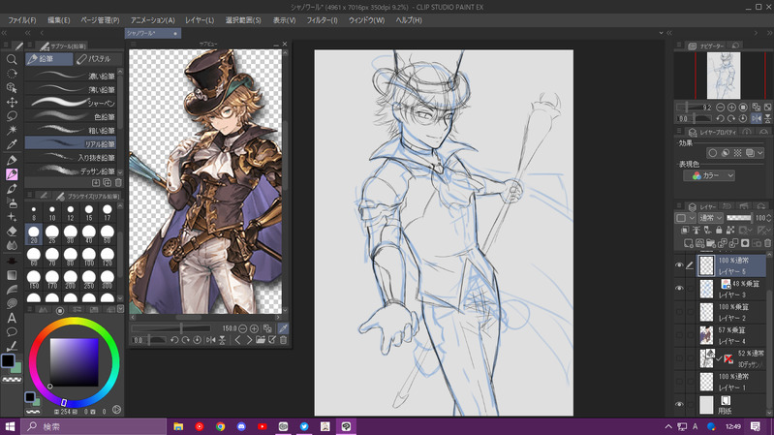Select the 濃い鉛筆 brush
774x435 pixels.
pyautogui.click(x=71, y=76)
